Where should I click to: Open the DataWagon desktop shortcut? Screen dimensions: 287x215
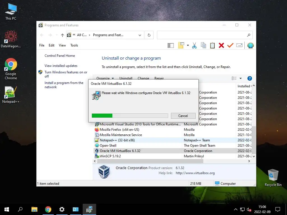(11, 39)
